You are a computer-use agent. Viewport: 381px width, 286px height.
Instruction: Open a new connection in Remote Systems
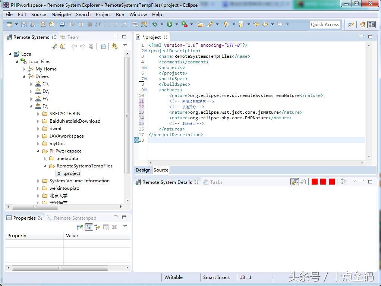click(x=55, y=47)
